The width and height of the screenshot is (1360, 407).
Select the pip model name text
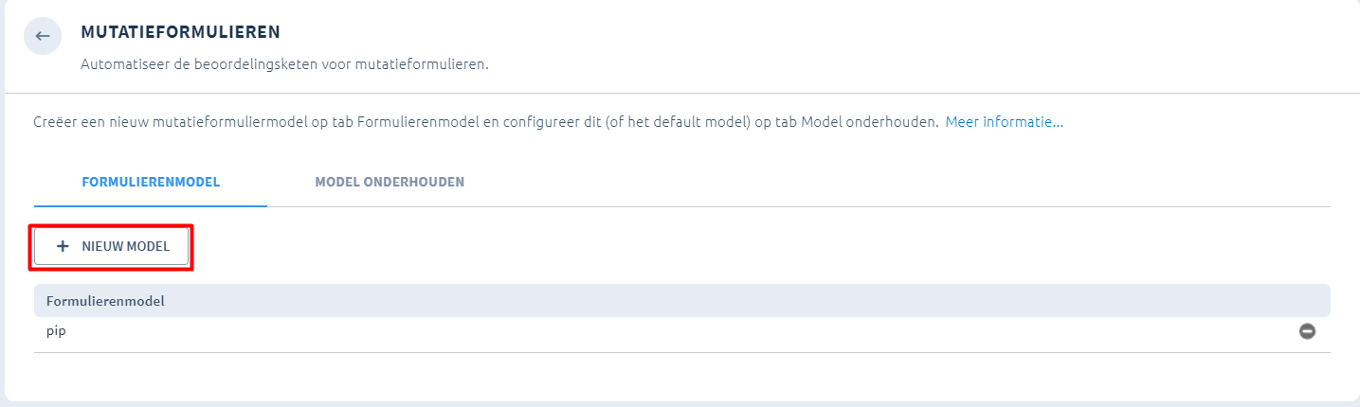(x=56, y=332)
